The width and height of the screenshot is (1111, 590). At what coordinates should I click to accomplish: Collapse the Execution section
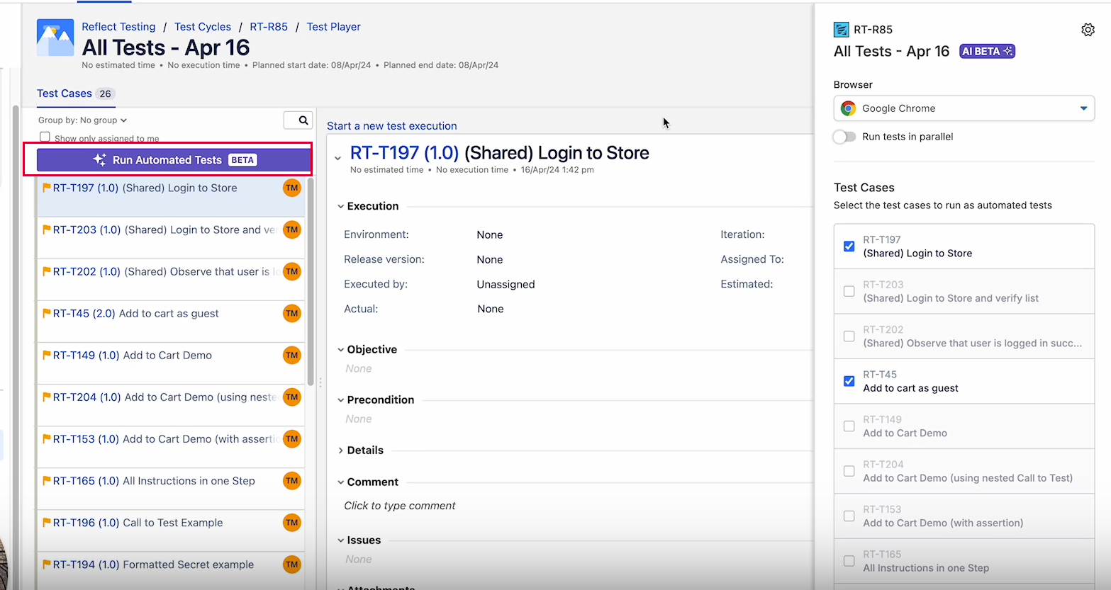coord(372,206)
